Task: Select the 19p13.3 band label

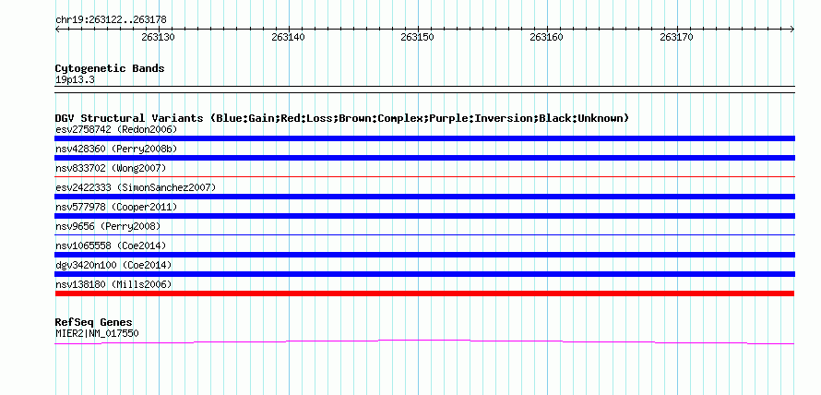Action: (x=75, y=80)
